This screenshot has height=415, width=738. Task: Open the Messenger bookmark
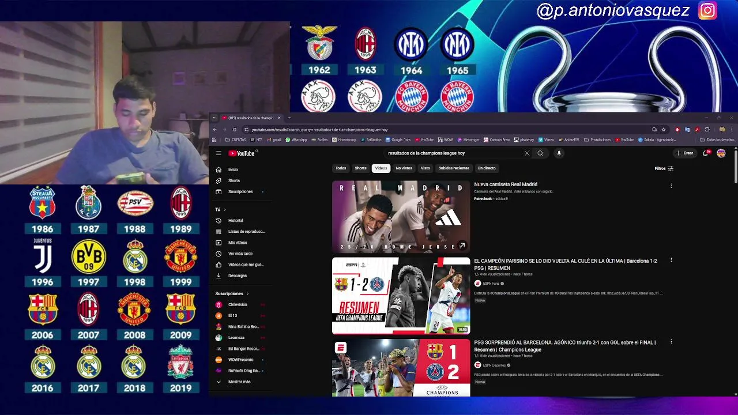(469, 139)
